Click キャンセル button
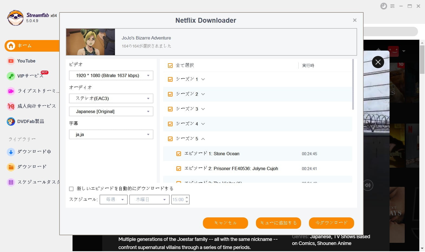 pos(225,223)
